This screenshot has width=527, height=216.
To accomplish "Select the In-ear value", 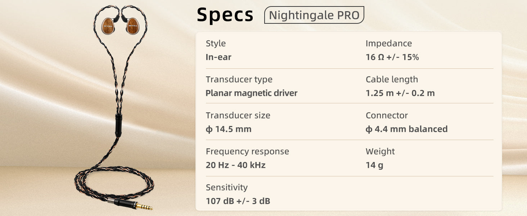I will [x=218, y=57].
